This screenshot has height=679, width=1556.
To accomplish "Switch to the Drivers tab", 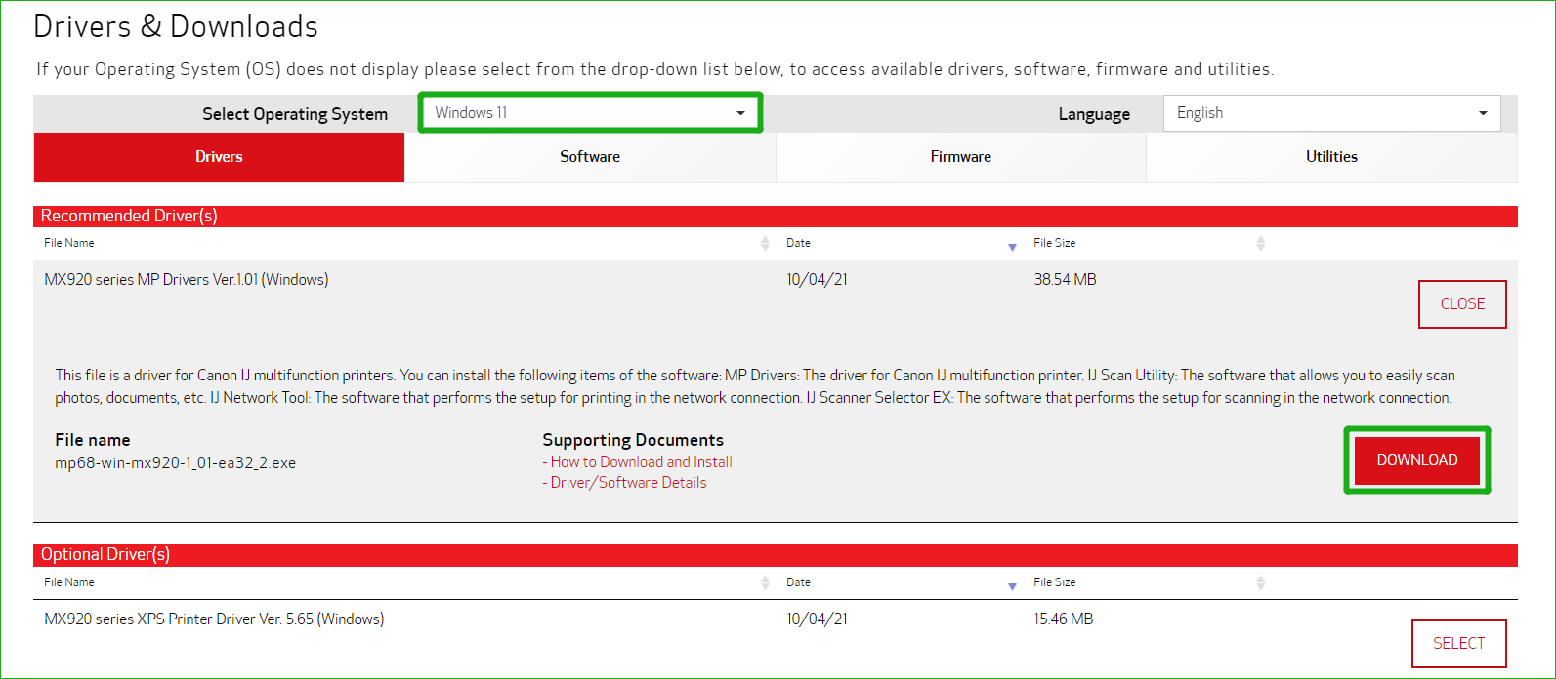I will click(219, 157).
